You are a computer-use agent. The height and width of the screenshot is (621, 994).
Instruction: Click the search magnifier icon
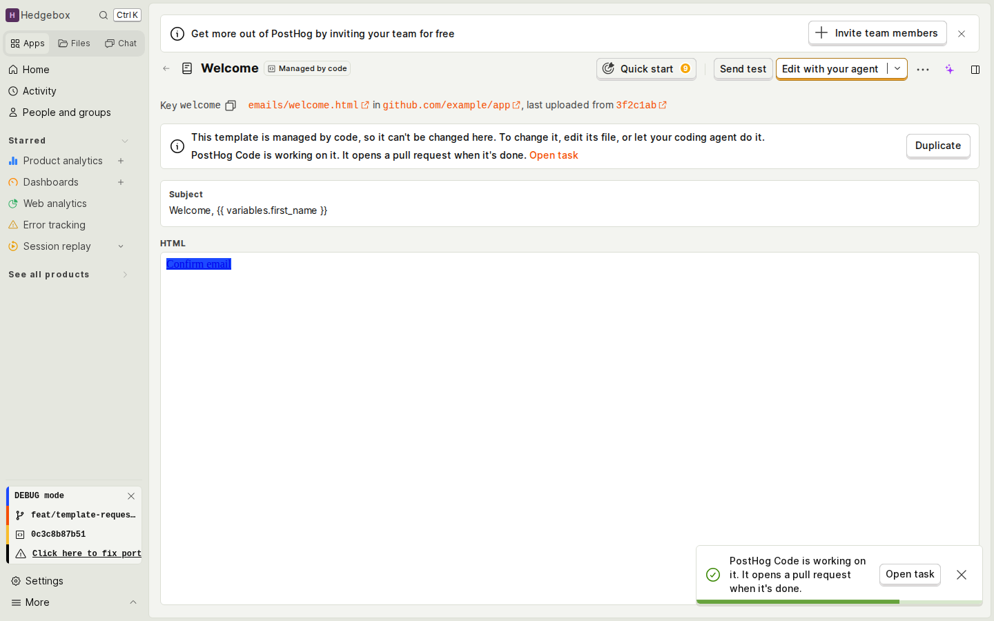pyautogui.click(x=104, y=15)
